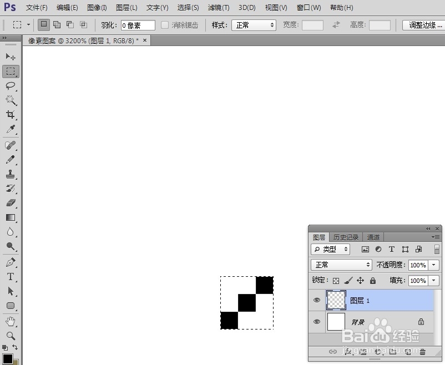The image size is (445, 365).
Task: Open the blend mode dropdown showing 正常
Action: 341,265
